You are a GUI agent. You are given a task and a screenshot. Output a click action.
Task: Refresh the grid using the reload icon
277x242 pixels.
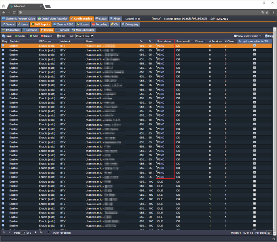[48, 233]
